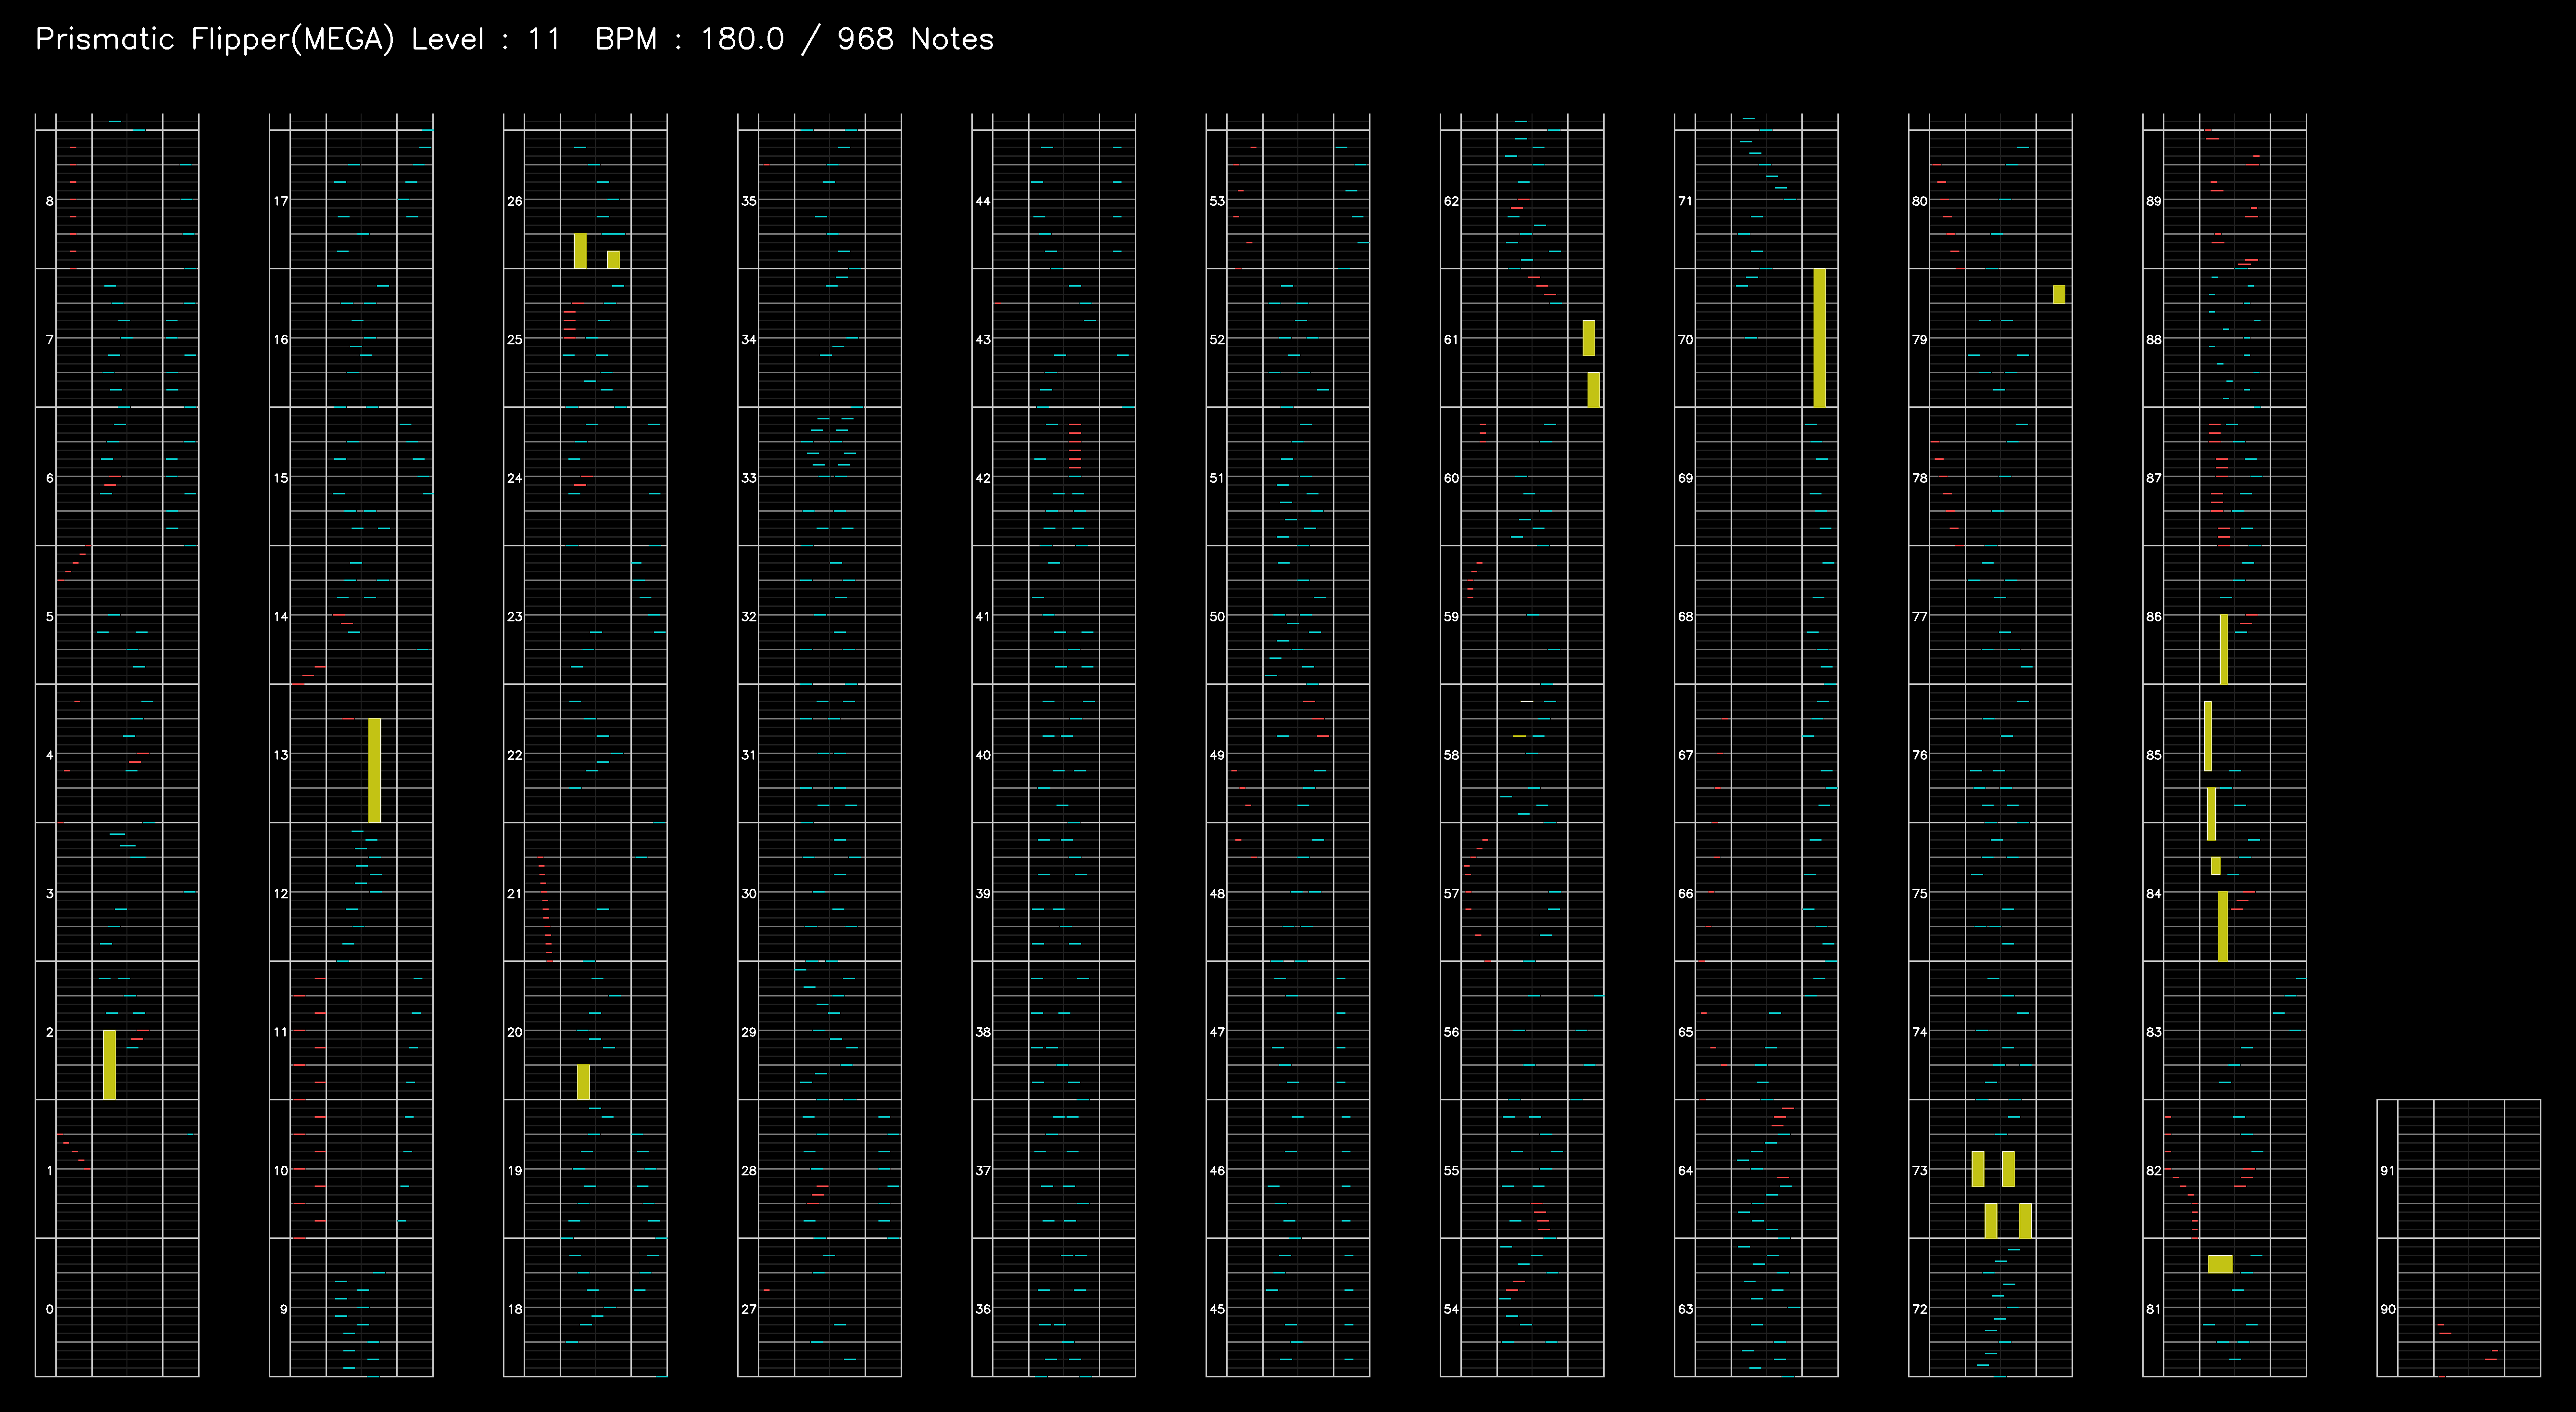Viewport: 2576px width, 1412px height.
Task: Select the taller left hold note in measure 26
Action: (580, 251)
